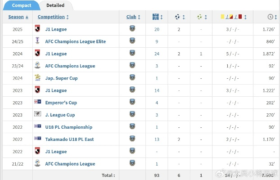Click the minutes played clock icon

(270, 17)
